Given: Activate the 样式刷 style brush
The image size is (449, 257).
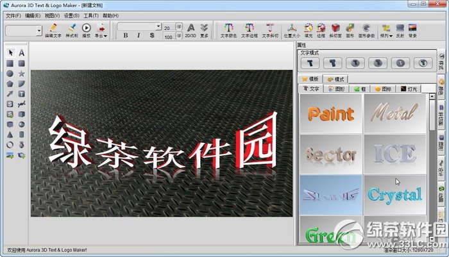Looking at the screenshot, I should pos(72,30).
